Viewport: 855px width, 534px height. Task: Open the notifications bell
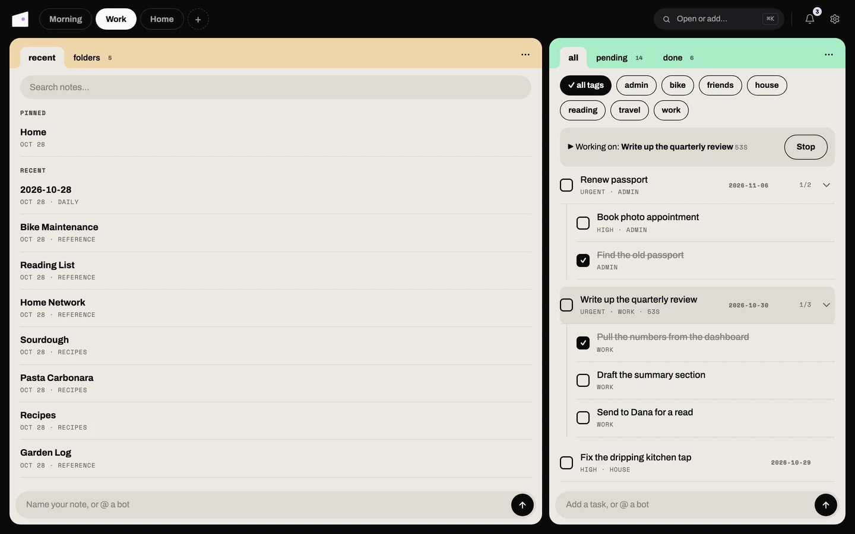tap(810, 19)
